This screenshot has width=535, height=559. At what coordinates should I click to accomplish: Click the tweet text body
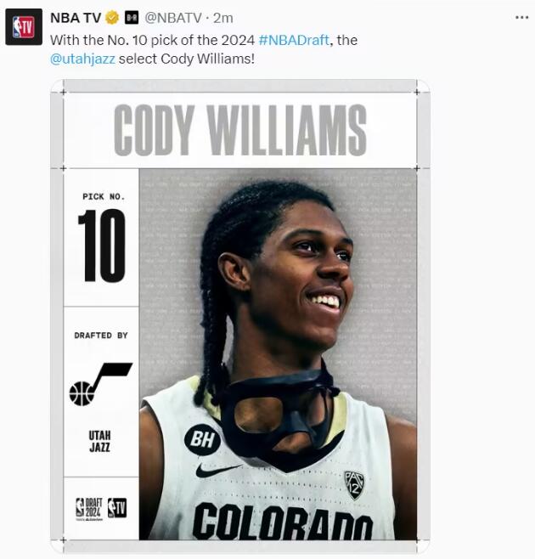coord(204,49)
